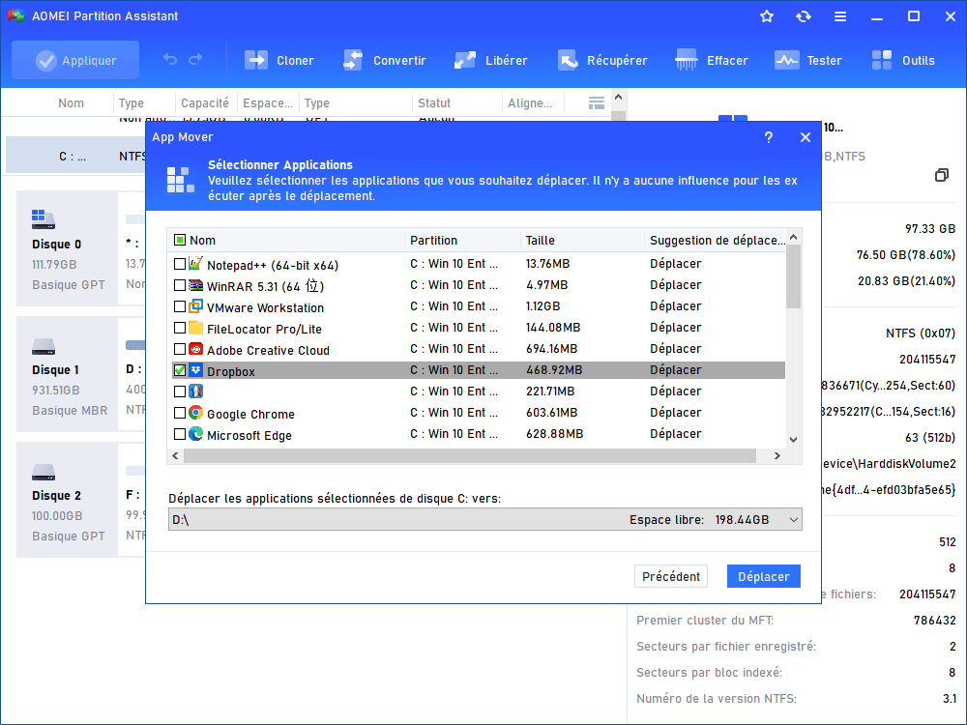
Task: Click the Déplacer button
Action: (x=764, y=576)
